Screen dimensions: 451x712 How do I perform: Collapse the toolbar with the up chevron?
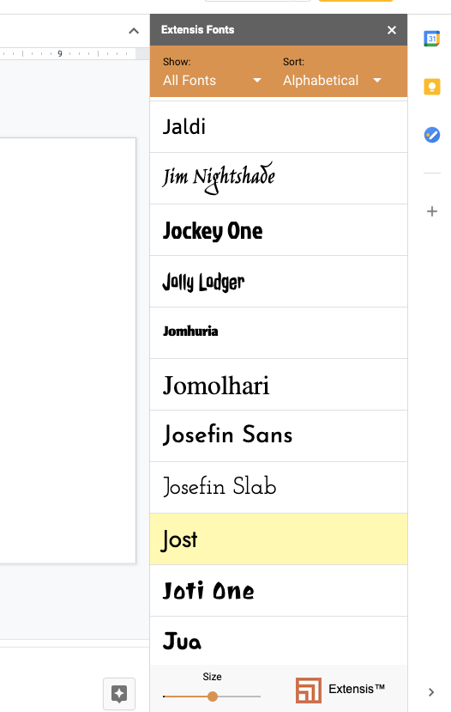[x=134, y=31]
